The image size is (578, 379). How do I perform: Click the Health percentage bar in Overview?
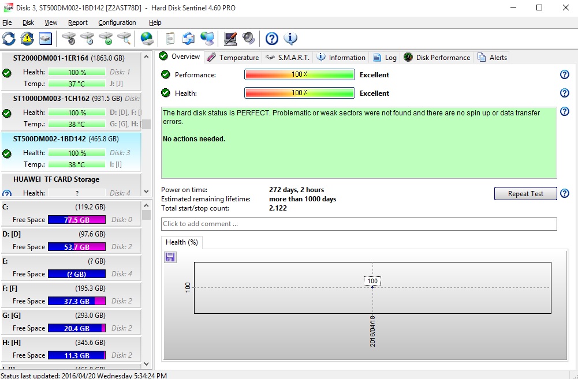(x=299, y=93)
